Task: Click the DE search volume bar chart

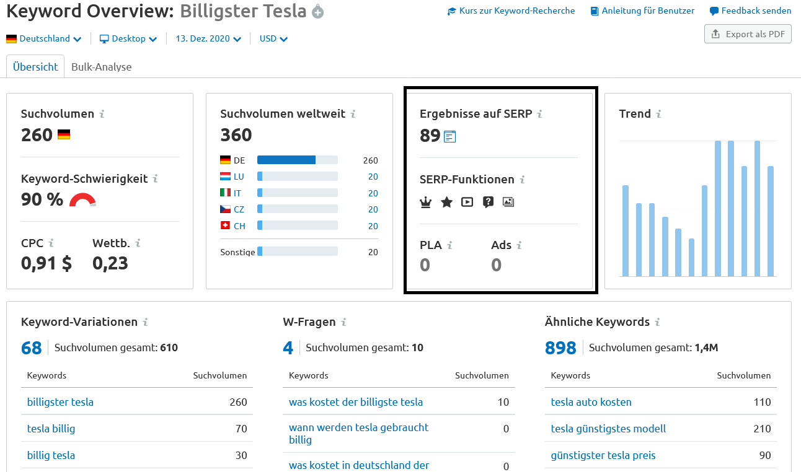Action: (x=288, y=159)
